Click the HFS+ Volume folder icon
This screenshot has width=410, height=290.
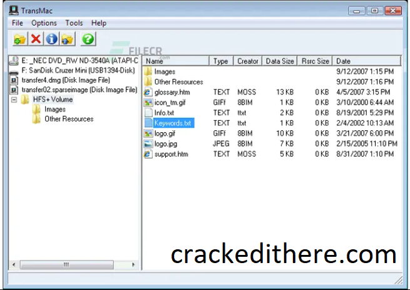pyautogui.click(x=25, y=100)
